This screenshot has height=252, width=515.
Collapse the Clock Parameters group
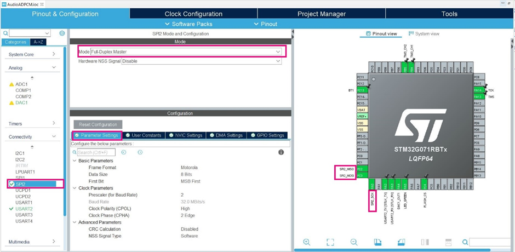74,188
